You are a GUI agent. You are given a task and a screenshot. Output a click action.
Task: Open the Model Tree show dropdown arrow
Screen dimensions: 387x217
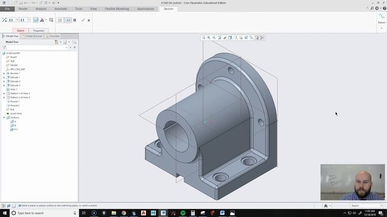tap(69, 42)
